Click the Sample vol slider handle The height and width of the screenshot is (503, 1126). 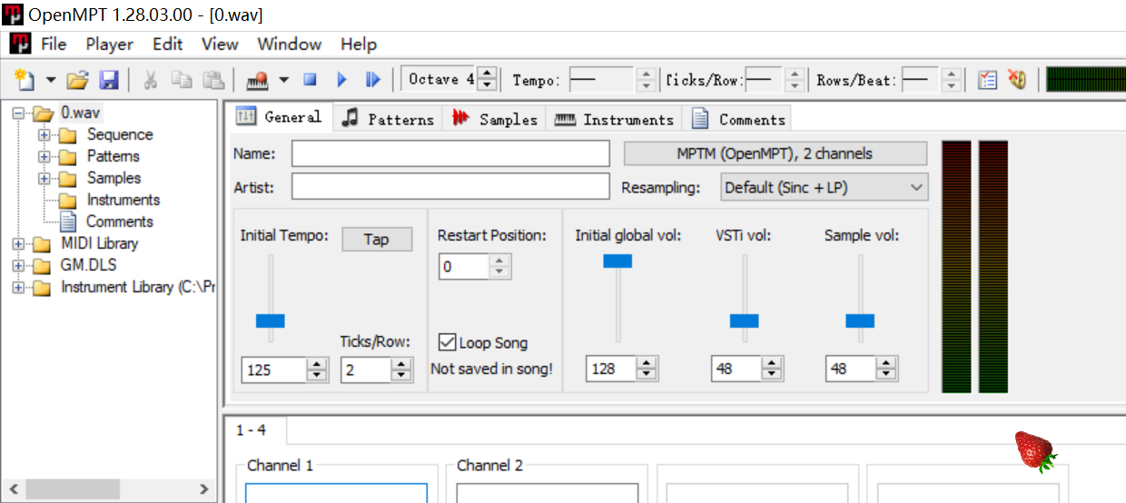(x=860, y=321)
